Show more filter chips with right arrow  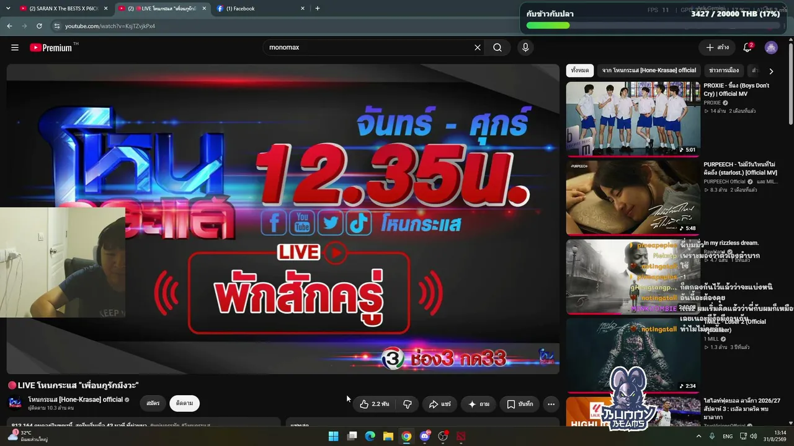click(x=771, y=71)
